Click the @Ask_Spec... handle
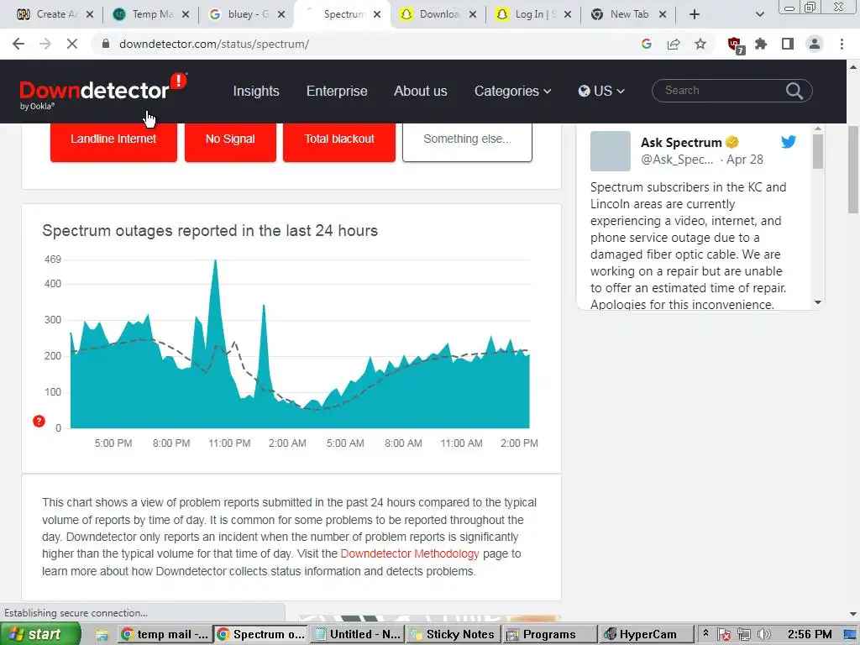Viewport: 860px width, 645px height. (677, 160)
